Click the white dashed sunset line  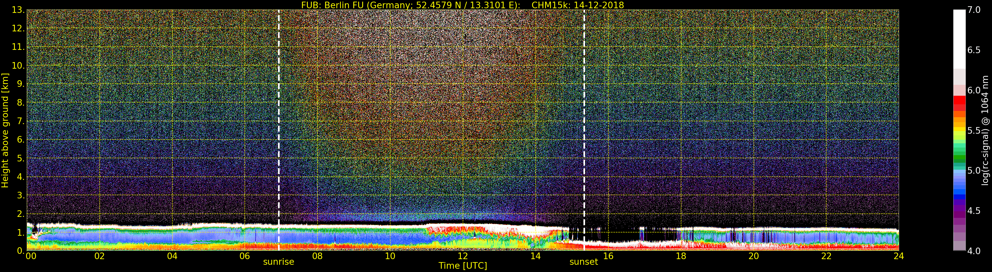(584, 116)
